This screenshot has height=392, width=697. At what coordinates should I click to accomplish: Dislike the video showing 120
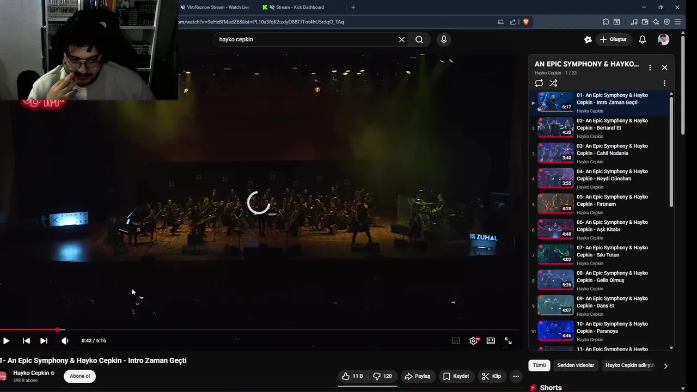(382, 376)
